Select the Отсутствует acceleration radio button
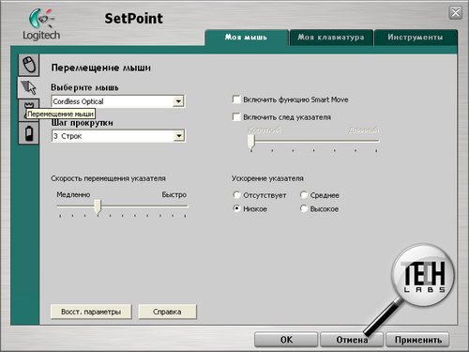 pos(236,194)
